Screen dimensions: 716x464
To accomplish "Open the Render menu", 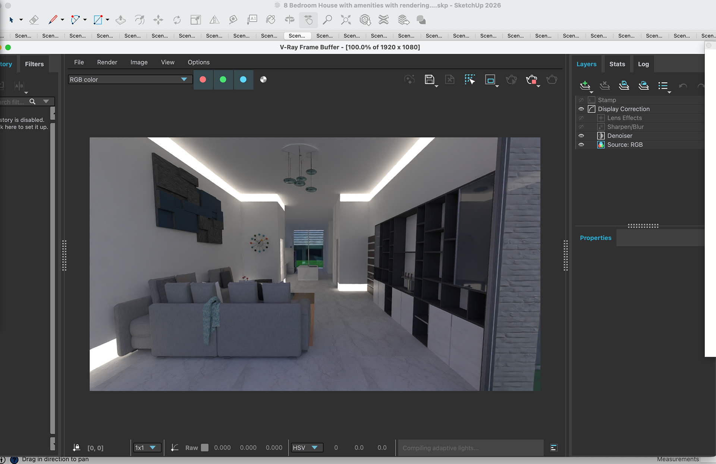I will tap(107, 62).
